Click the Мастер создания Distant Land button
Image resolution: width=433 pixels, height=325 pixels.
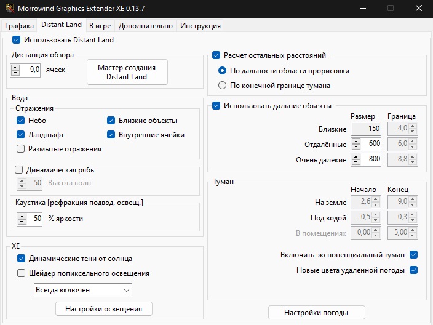tap(127, 72)
